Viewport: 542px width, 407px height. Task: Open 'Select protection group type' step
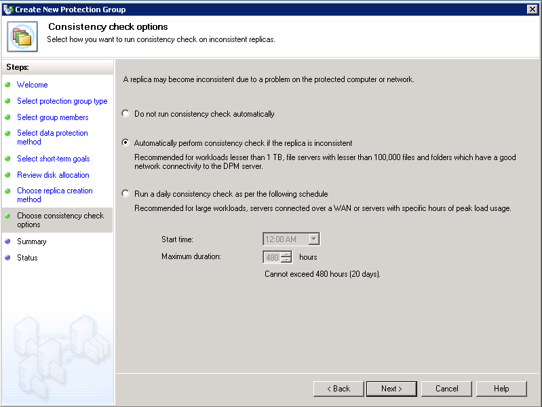click(62, 101)
